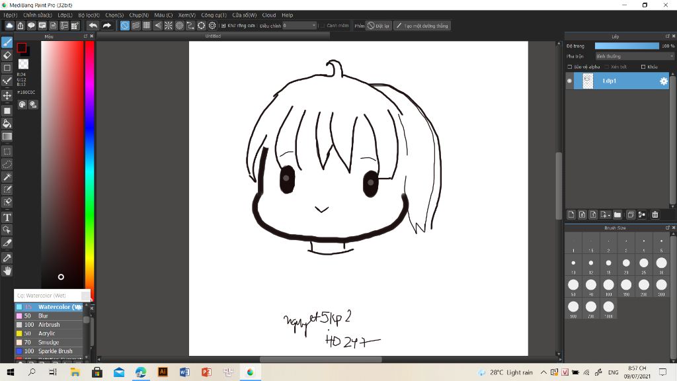Create a new layer icon
This screenshot has height=381, width=677.
(571, 214)
